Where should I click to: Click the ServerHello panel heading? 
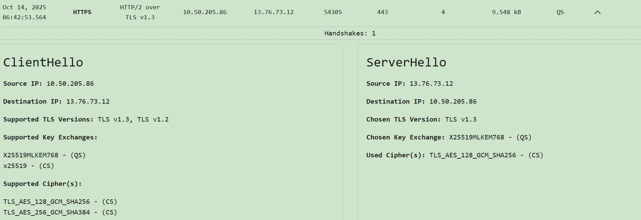tap(406, 62)
